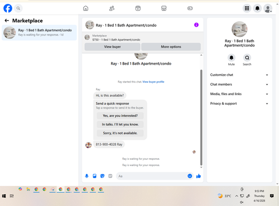Expand the Customize chat section
The image size is (279, 206).
(x=239, y=75)
